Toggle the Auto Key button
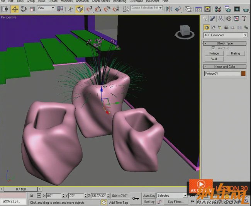 [x=149, y=196]
